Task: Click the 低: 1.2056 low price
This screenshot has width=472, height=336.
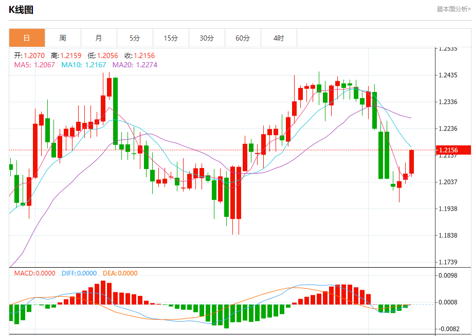Action: click(x=103, y=55)
